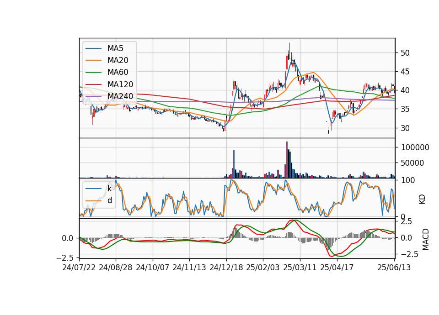Click the 25/04/17 date label
The height and width of the screenshot is (315, 439).
pos(337,268)
